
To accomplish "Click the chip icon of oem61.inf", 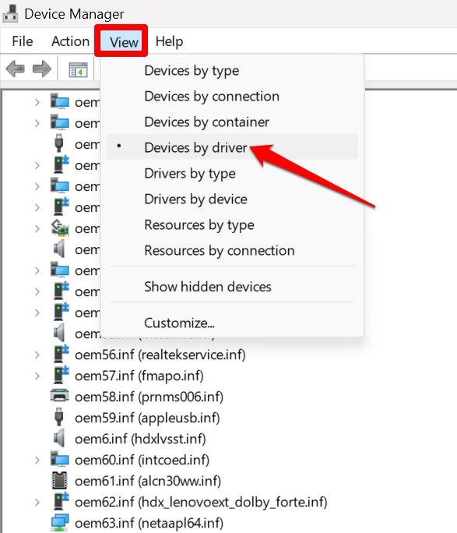I will pos(59,481).
